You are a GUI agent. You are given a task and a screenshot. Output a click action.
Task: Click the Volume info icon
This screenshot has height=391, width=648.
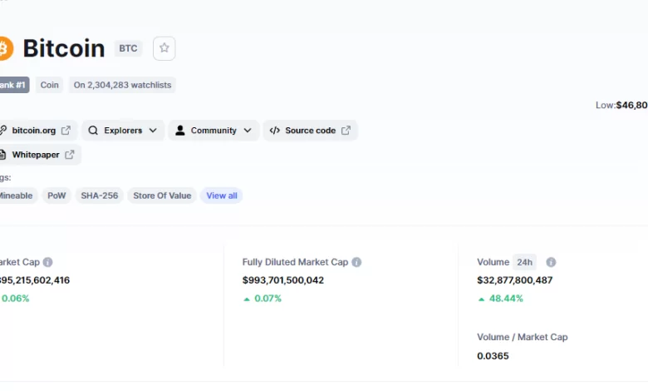(551, 262)
